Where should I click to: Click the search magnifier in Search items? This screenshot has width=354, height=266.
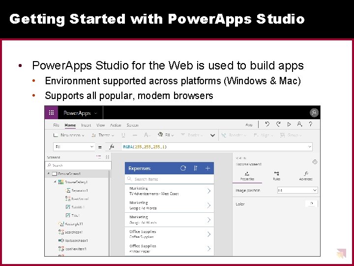coord(129,179)
